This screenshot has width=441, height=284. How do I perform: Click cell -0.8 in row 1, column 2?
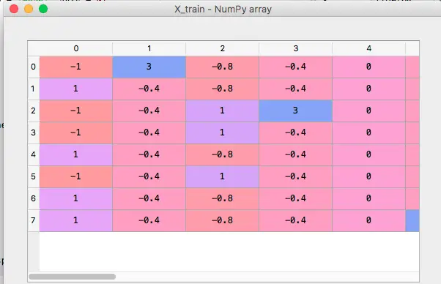(x=223, y=89)
